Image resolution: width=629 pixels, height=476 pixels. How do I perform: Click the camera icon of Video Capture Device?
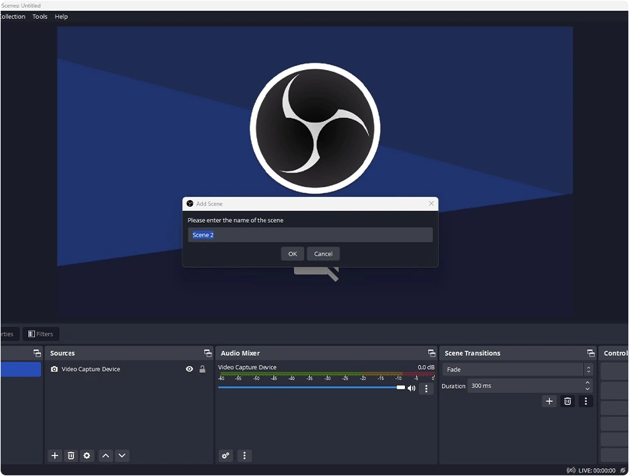tap(54, 370)
